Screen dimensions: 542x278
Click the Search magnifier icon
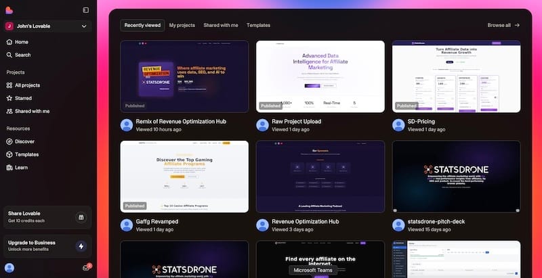pyautogui.click(x=9, y=55)
